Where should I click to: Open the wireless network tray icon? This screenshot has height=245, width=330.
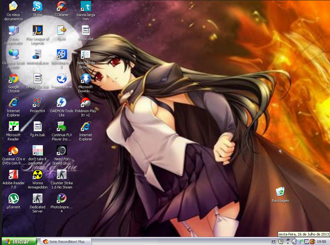300,242
